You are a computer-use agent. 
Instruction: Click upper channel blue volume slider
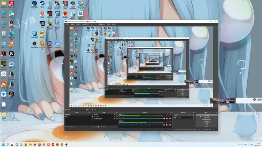click(x=142, y=119)
